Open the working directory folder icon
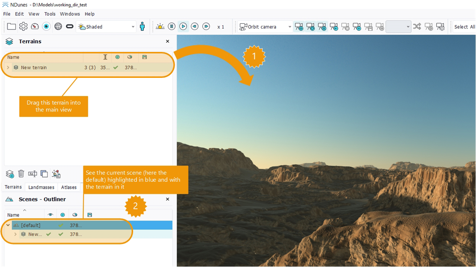This screenshot has width=476, height=267. [12, 27]
